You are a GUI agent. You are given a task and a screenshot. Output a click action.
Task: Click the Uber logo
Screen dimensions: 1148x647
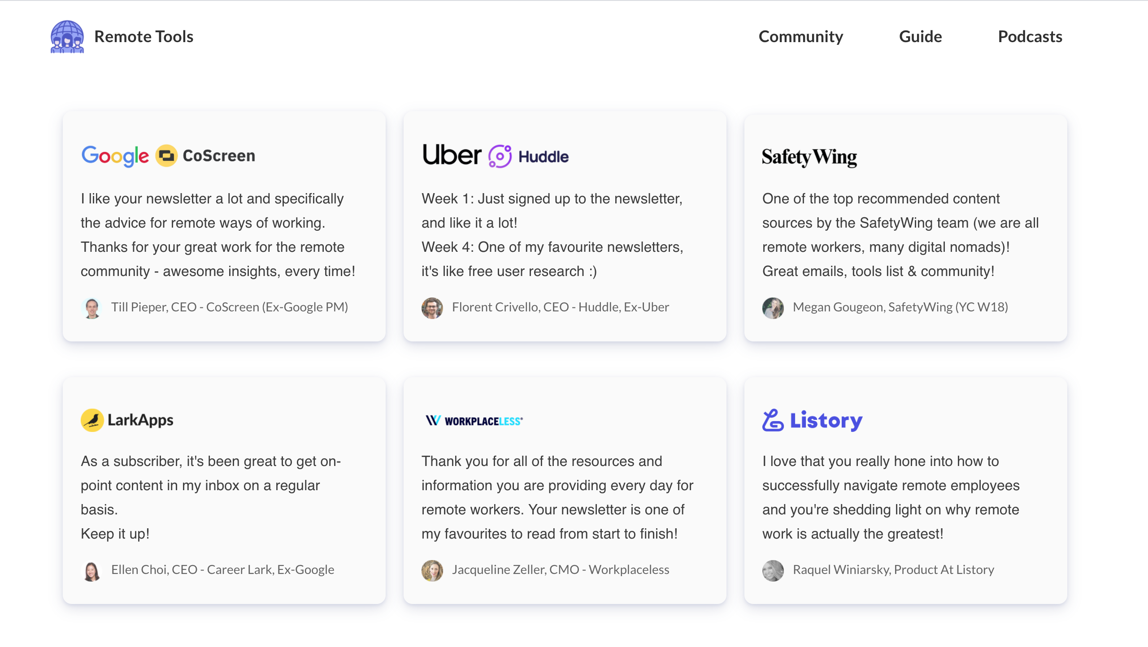[x=452, y=155]
